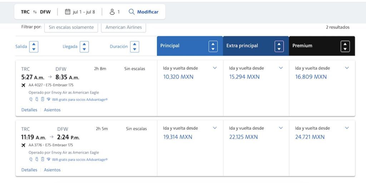Select the Extra principal fare column header
Viewport: 366px width, 183px height.
click(x=256, y=46)
